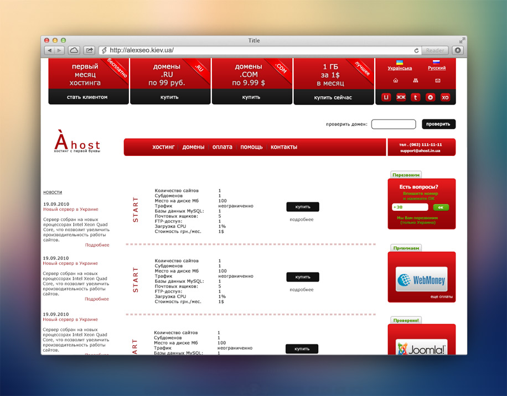Click the star social network icon
The width and height of the screenshot is (507, 396).
point(431,97)
